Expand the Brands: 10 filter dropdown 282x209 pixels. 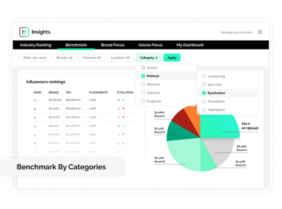(x=64, y=58)
